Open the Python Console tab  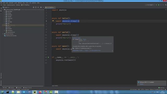[x=27, y=88]
